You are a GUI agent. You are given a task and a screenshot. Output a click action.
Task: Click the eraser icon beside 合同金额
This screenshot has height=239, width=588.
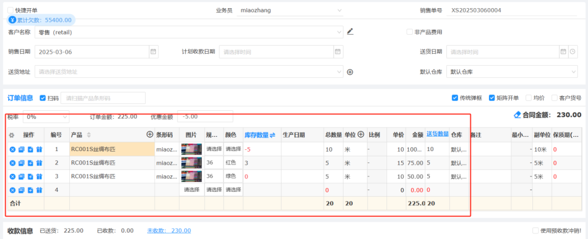click(x=517, y=115)
